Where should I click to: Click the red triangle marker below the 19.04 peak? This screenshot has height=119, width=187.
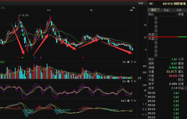(18, 58)
